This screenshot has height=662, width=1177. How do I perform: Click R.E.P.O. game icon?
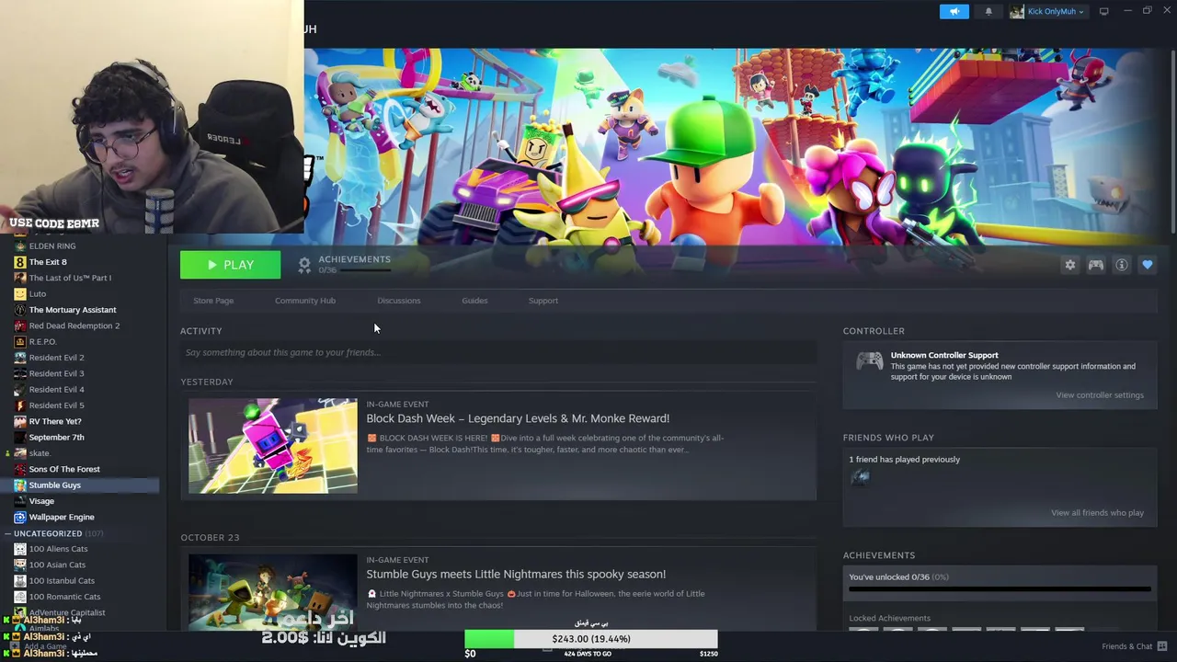[x=19, y=342]
